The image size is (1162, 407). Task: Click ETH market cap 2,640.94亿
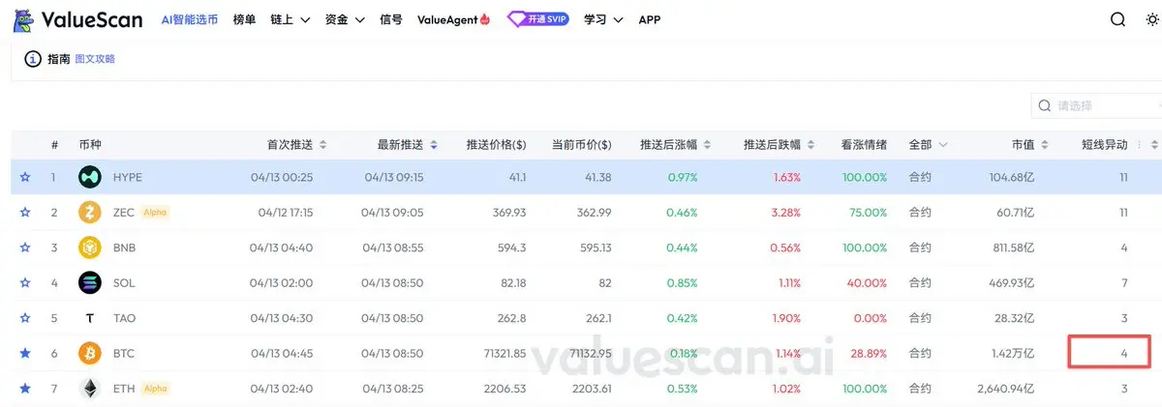pos(1001,389)
